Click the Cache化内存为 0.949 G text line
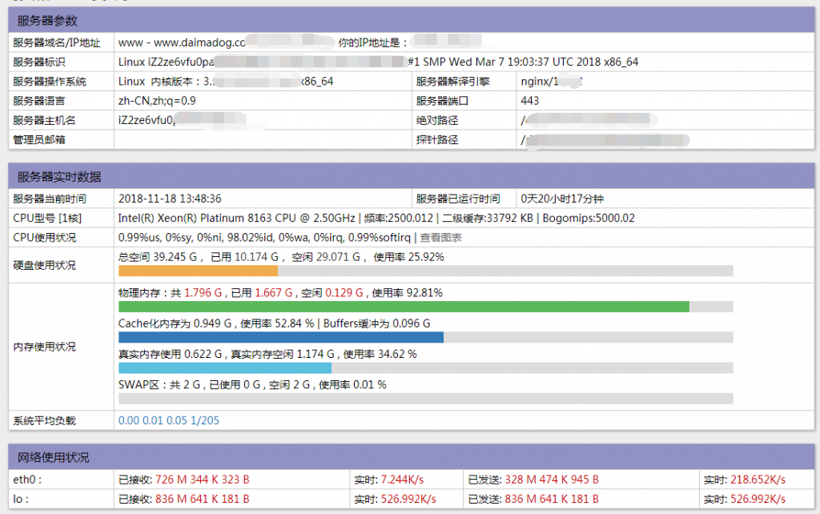The image size is (820, 514). 274,323
